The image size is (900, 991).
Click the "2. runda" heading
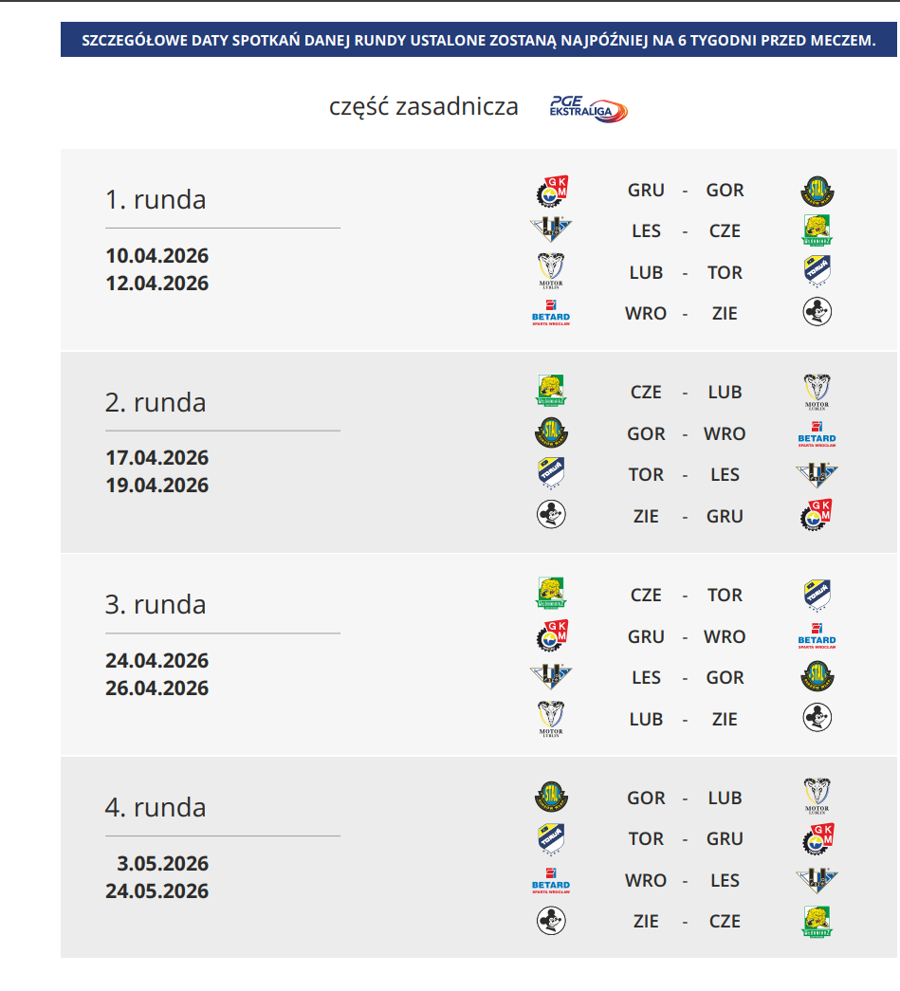(156, 402)
